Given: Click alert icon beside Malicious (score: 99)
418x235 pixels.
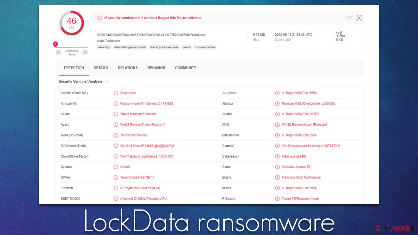Looking at the screenshot, I should click(277, 167).
